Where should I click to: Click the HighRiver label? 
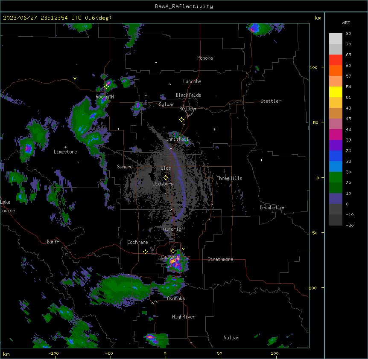[184, 317]
